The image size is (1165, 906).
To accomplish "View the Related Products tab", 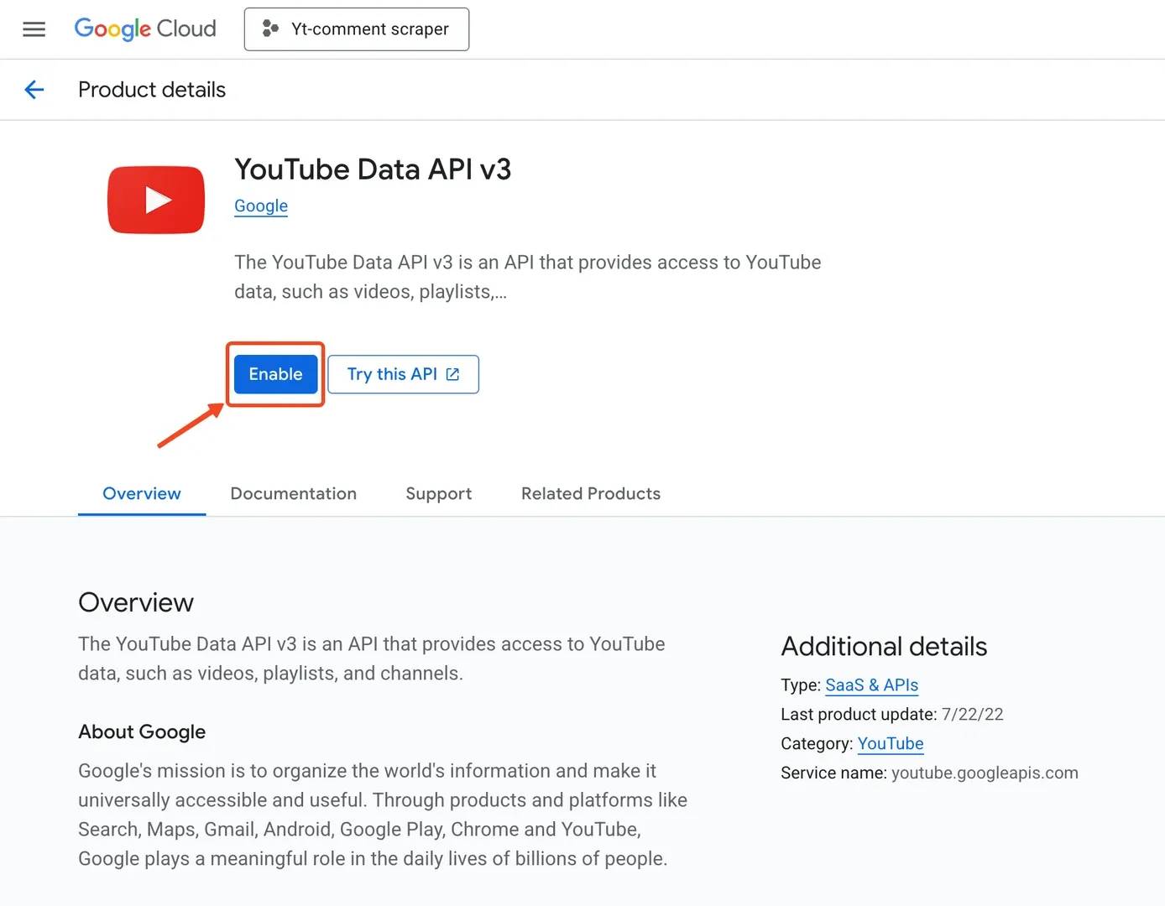I will click(x=591, y=493).
